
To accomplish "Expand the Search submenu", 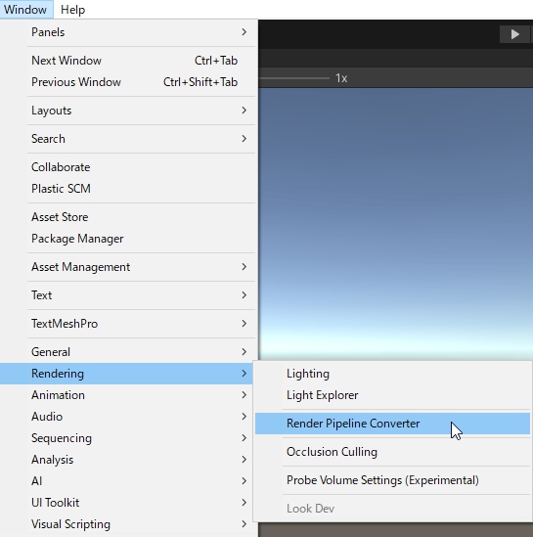I will point(128,139).
